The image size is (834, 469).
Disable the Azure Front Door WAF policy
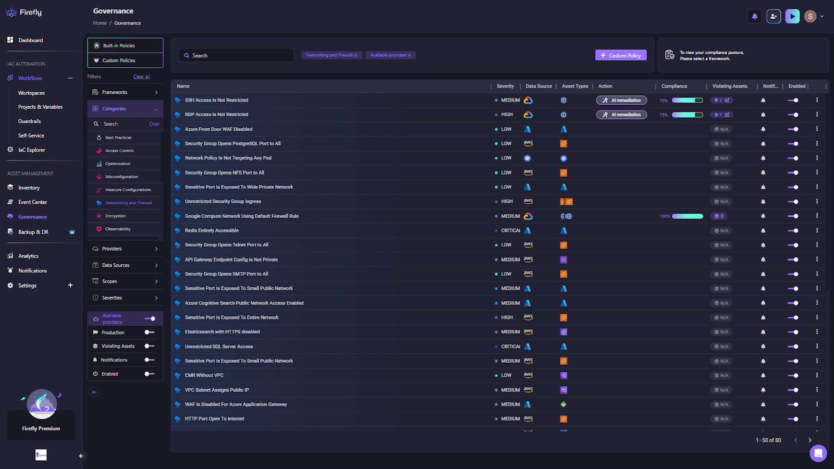tap(793, 129)
